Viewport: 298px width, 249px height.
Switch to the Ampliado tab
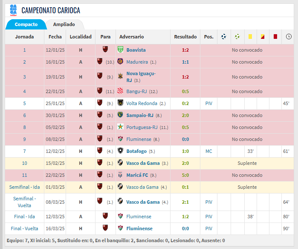coord(64,24)
